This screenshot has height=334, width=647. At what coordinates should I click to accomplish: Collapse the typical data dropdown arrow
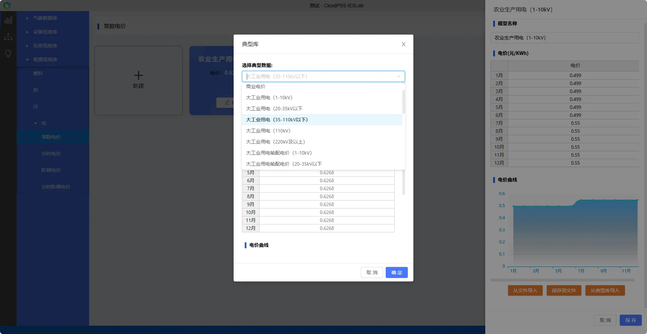coord(398,76)
